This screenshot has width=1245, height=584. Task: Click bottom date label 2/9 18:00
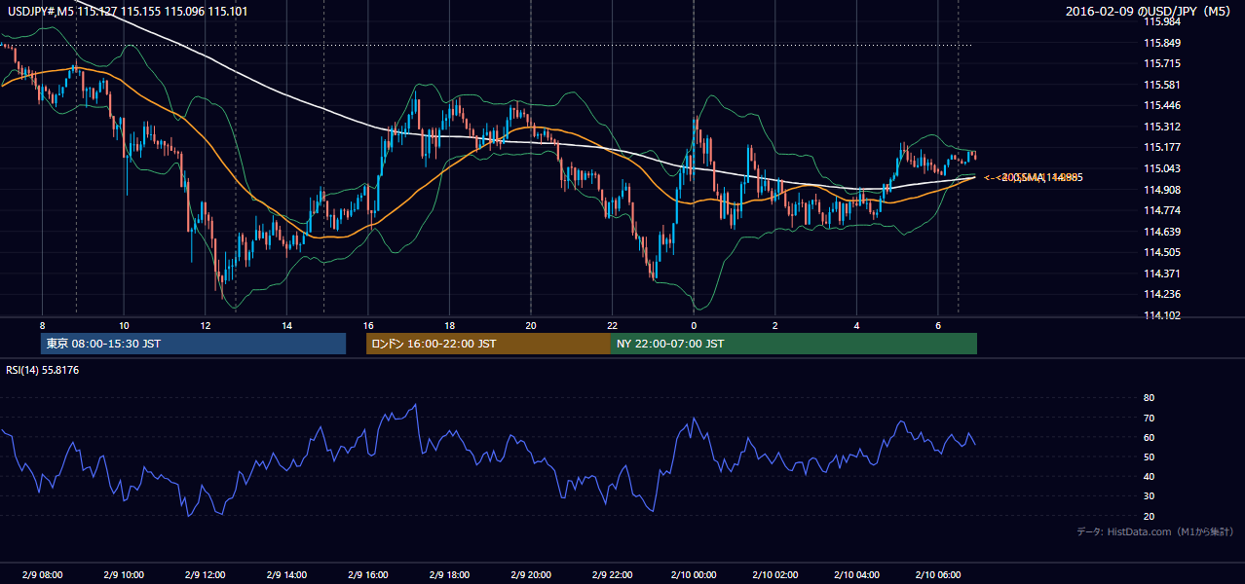(x=449, y=575)
